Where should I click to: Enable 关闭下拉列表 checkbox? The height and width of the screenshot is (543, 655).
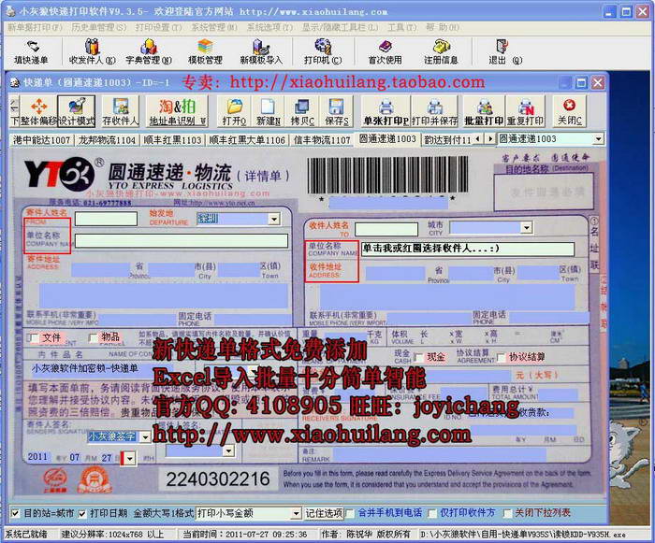coord(507,513)
